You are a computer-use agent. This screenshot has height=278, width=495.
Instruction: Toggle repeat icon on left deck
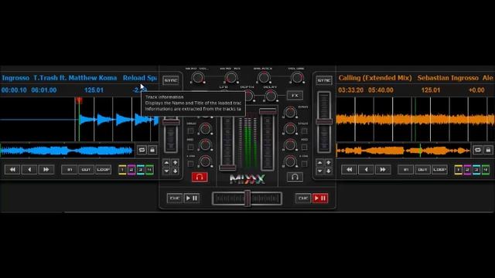click(142, 150)
